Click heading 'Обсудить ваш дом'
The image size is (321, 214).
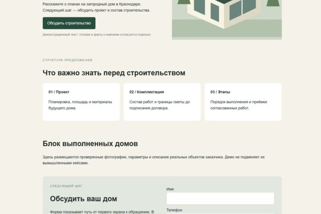83,198
